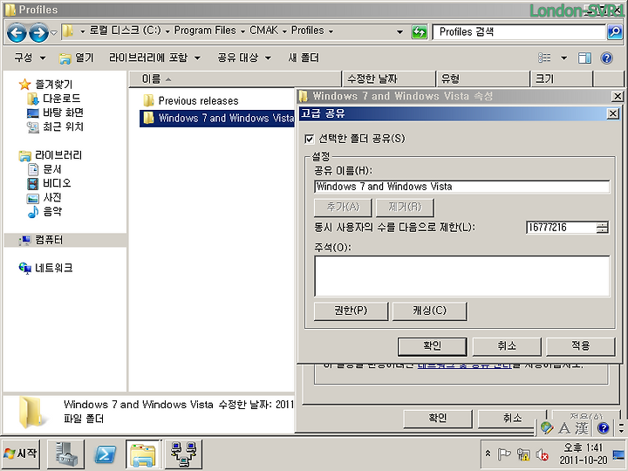Click Windows Explorer taskbar icon

[143, 454]
